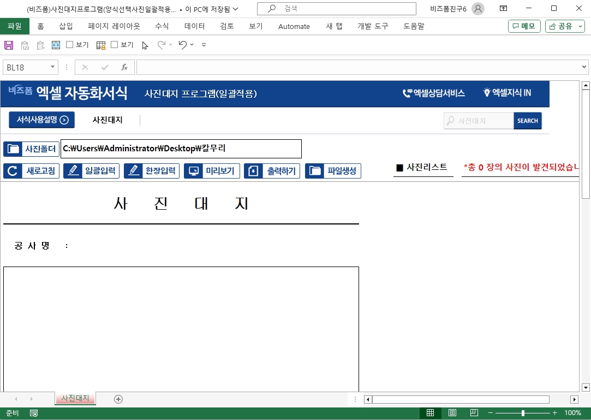The width and height of the screenshot is (591, 420).
Task: Open Undo history dropdown arrow
Action: point(192,45)
